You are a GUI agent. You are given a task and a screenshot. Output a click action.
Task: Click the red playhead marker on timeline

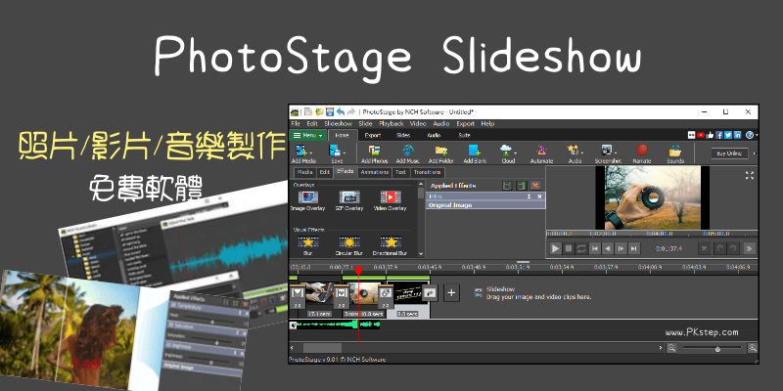[358, 270]
